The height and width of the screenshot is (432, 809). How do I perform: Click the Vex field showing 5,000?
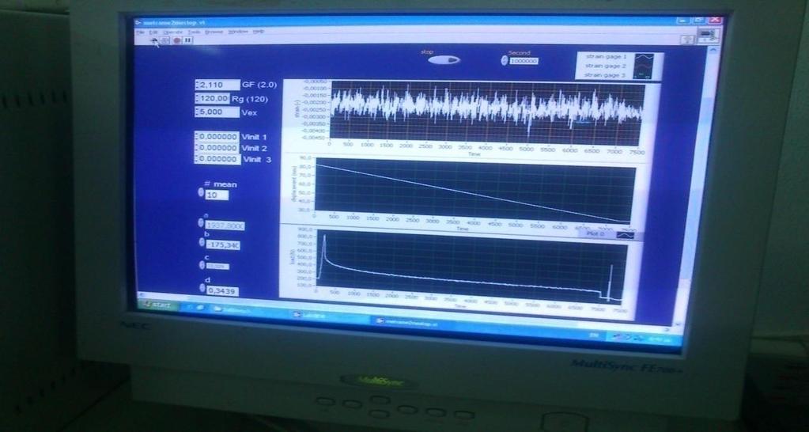click(x=219, y=112)
